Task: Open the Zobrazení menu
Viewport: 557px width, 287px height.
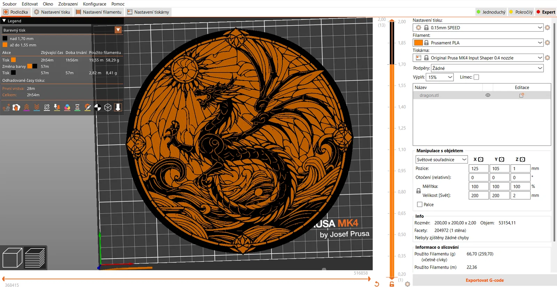Action: point(68,4)
